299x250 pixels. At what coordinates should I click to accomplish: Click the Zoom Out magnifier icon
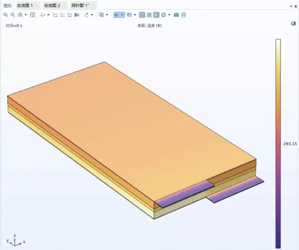click(12, 15)
